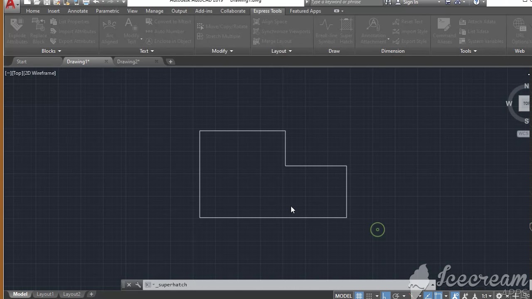
Task: Select the Auto Number command
Action: [165, 32]
